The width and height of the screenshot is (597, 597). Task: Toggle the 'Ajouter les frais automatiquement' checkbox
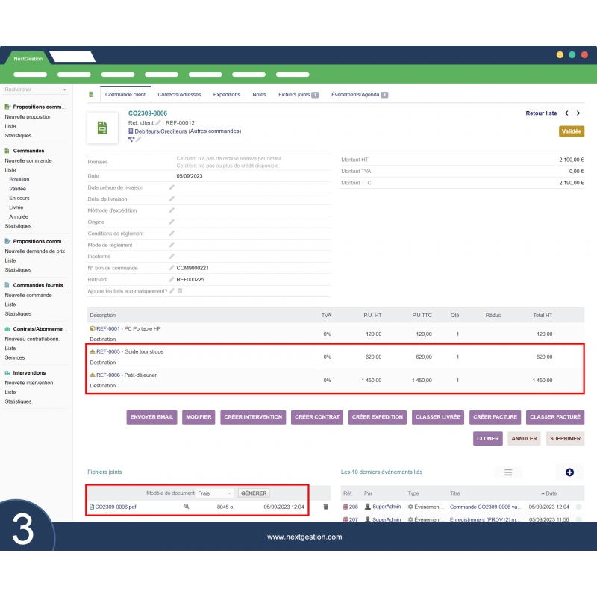180,290
